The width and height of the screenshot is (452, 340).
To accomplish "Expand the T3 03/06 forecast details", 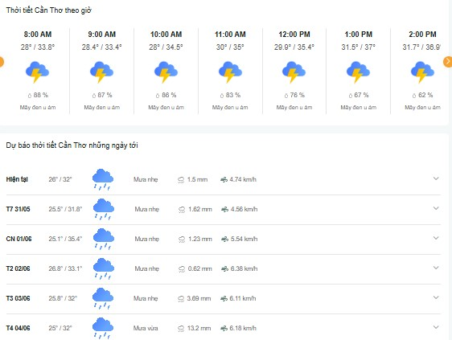I will point(436,297).
